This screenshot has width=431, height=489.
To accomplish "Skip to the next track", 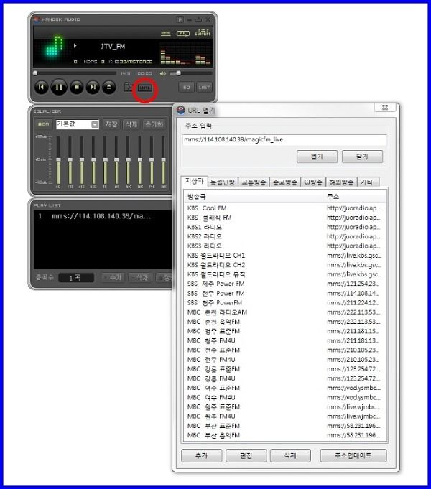I will click(93, 87).
